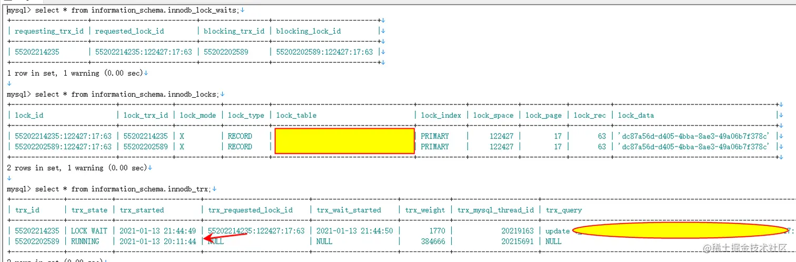Select the trx_wait_started column header

point(349,209)
